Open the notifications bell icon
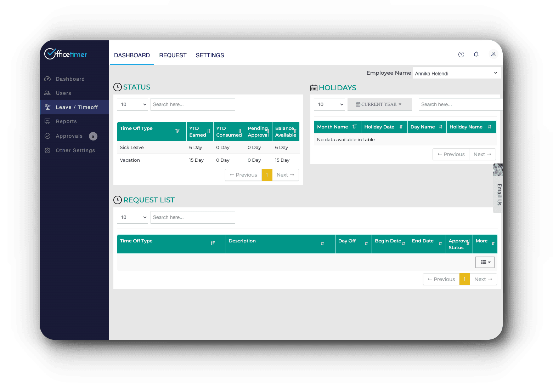 (476, 55)
